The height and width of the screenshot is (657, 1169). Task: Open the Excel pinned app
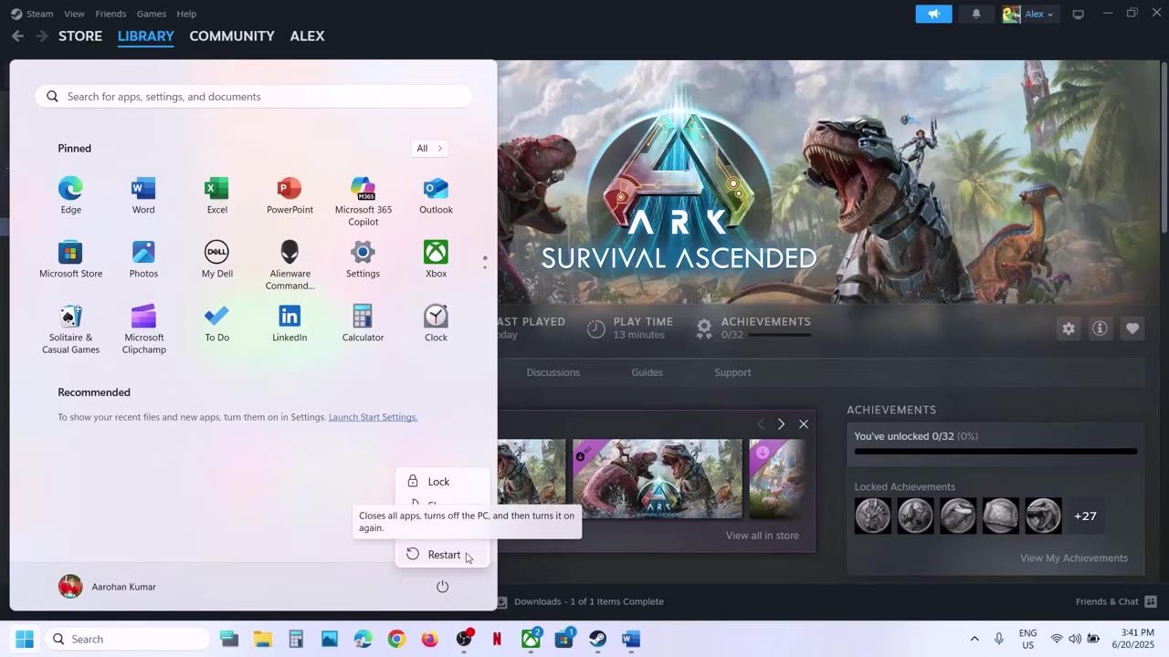coord(216,195)
